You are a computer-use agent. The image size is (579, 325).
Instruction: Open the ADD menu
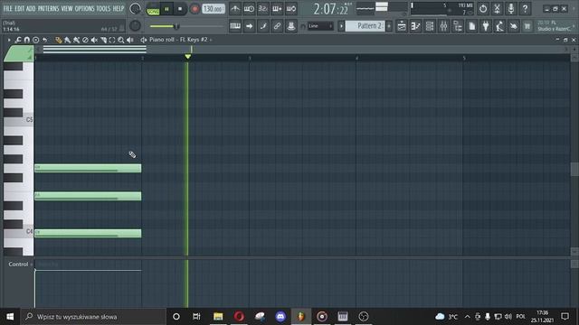click(x=31, y=8)
